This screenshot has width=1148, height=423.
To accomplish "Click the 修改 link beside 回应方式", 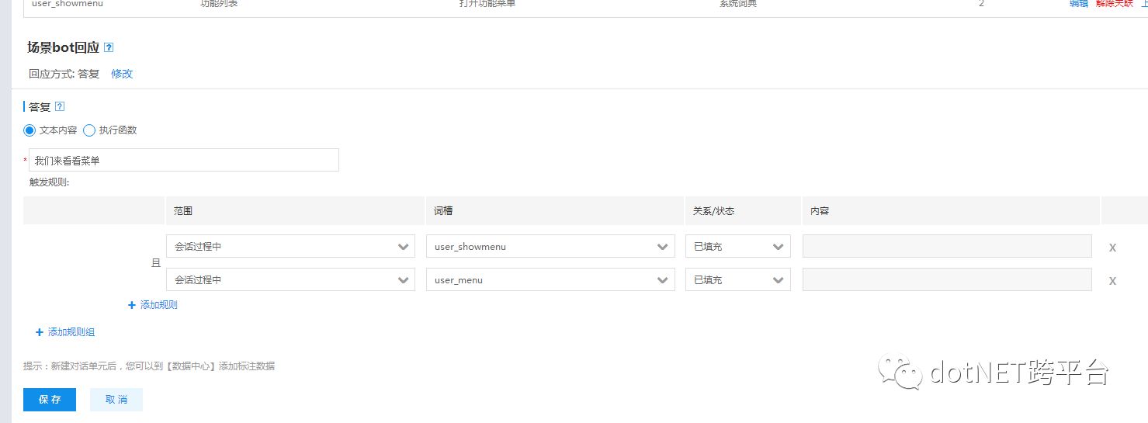I will pyautogui.click(x=122, y=74).
